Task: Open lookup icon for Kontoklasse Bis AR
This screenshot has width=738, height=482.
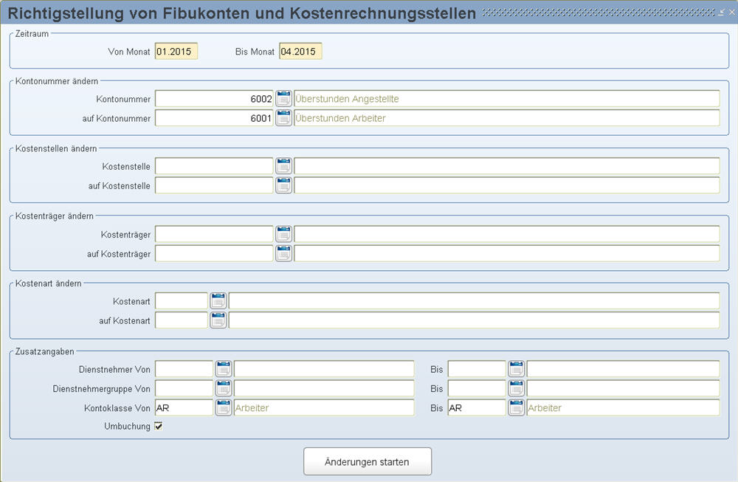Action: (517, 407)
